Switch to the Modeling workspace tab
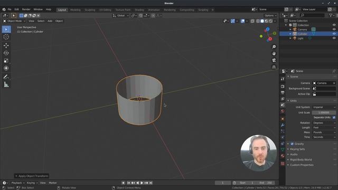The height and width of the screenshot is (190, 338). pyautogui.click(x=75, y=10)
